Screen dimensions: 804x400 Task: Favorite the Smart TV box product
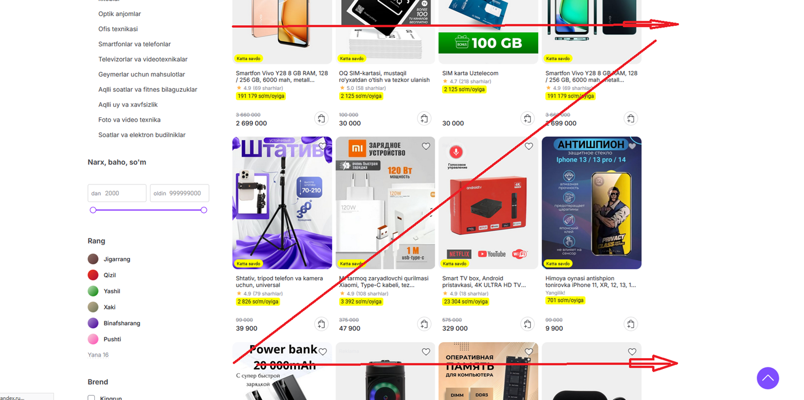click(528, 146)
